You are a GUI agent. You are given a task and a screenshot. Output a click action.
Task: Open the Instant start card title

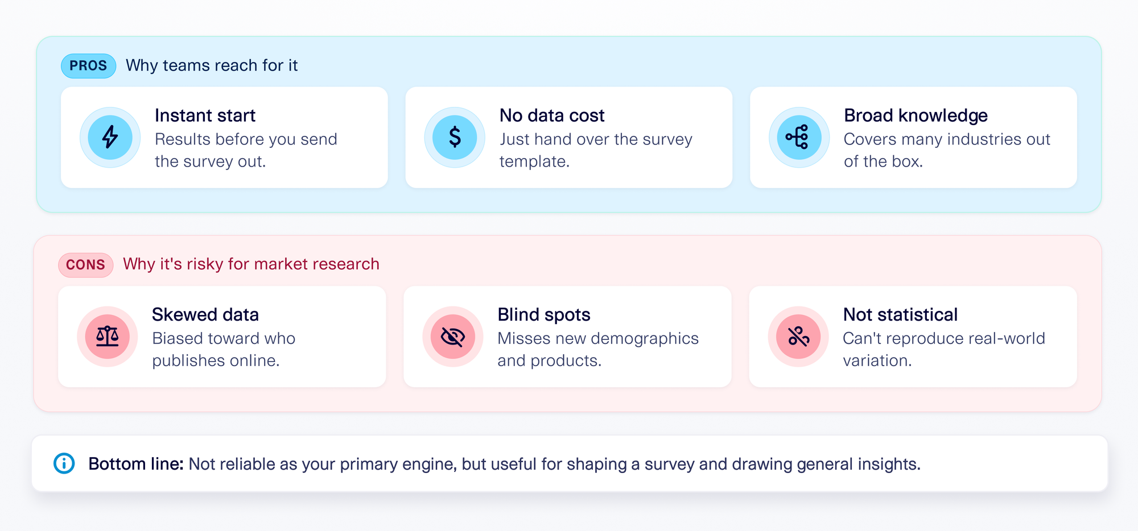click(205, 115)
